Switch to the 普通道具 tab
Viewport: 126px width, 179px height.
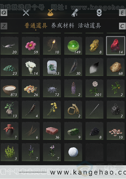click(x=36, y=25)
